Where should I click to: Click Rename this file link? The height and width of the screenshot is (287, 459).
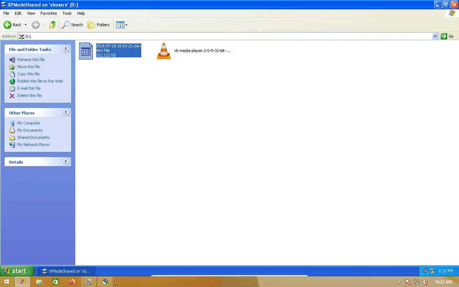[x=31, y=60]
